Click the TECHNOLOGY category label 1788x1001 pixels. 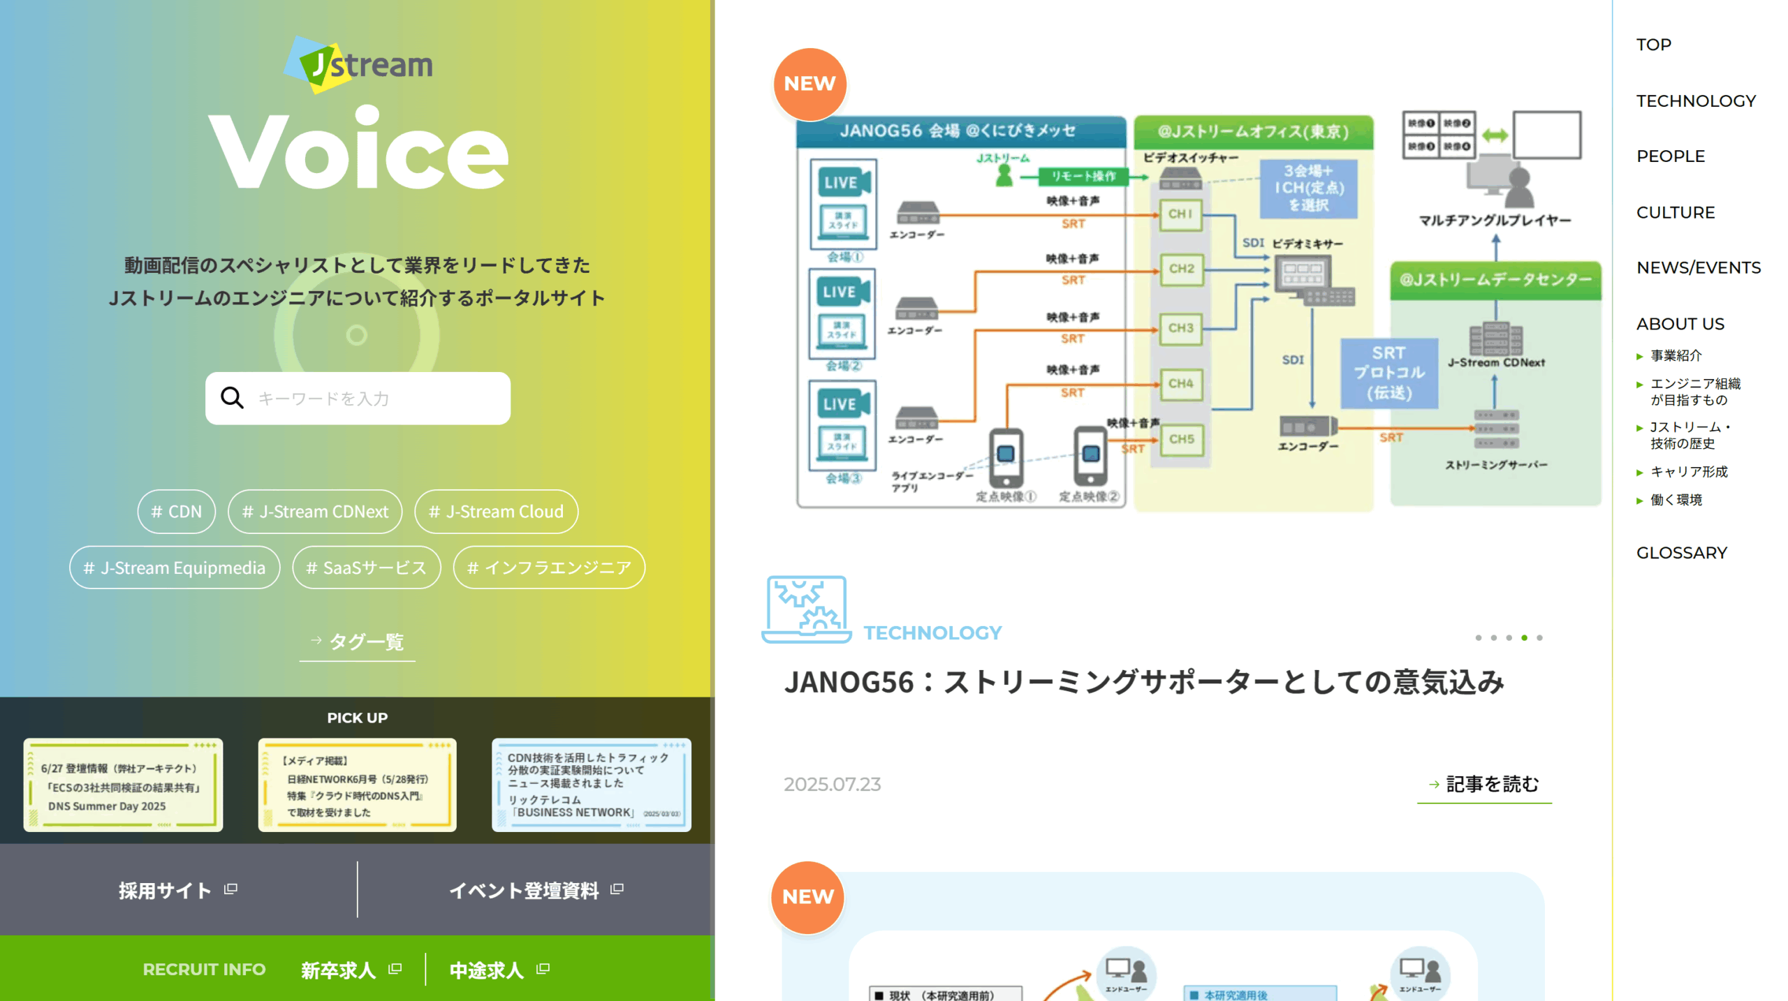tap(932, 632)
